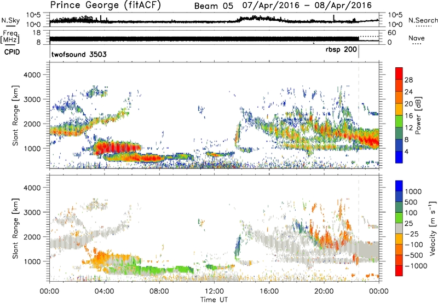Click the "4" tick on power colorbar
Screen dimensions: 438x303
pos(406,151)
